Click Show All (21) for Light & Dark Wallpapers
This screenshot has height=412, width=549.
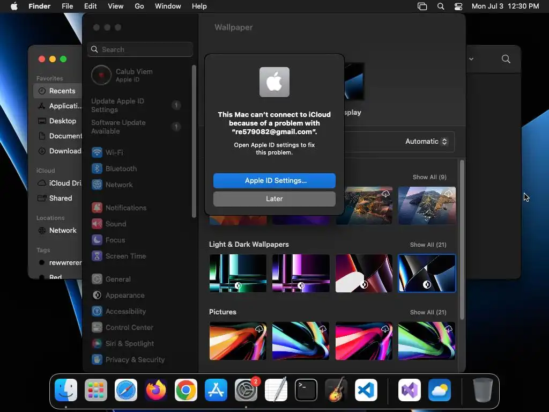[x=428, y=245]
